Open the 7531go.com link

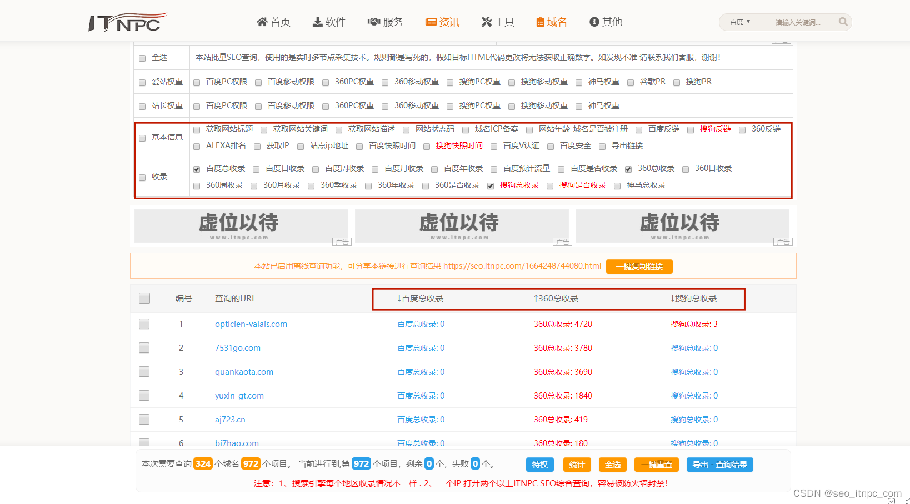coord(238,348)
